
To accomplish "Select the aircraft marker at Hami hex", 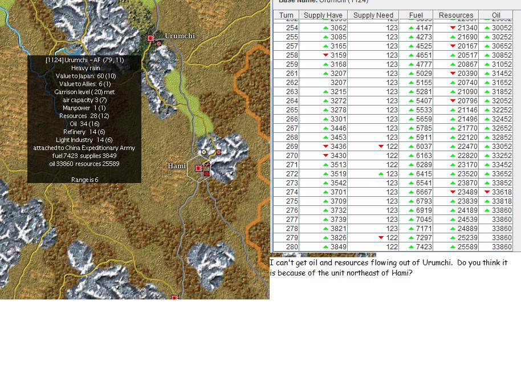I will (x=207, y=164).
